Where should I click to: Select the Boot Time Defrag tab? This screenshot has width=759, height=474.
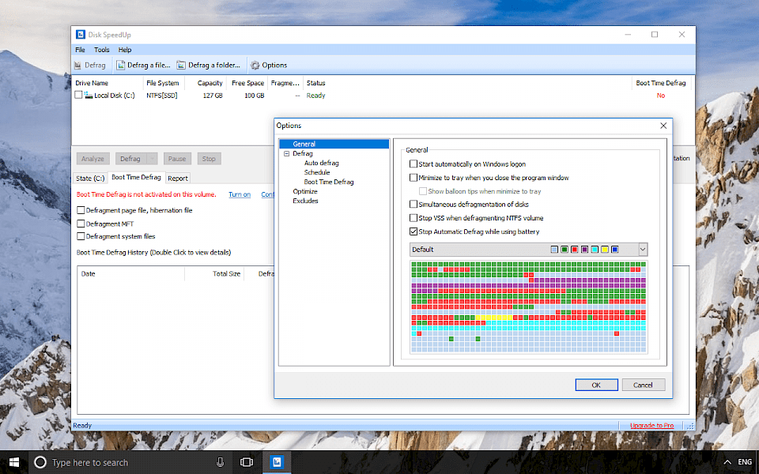click(136, 178)
